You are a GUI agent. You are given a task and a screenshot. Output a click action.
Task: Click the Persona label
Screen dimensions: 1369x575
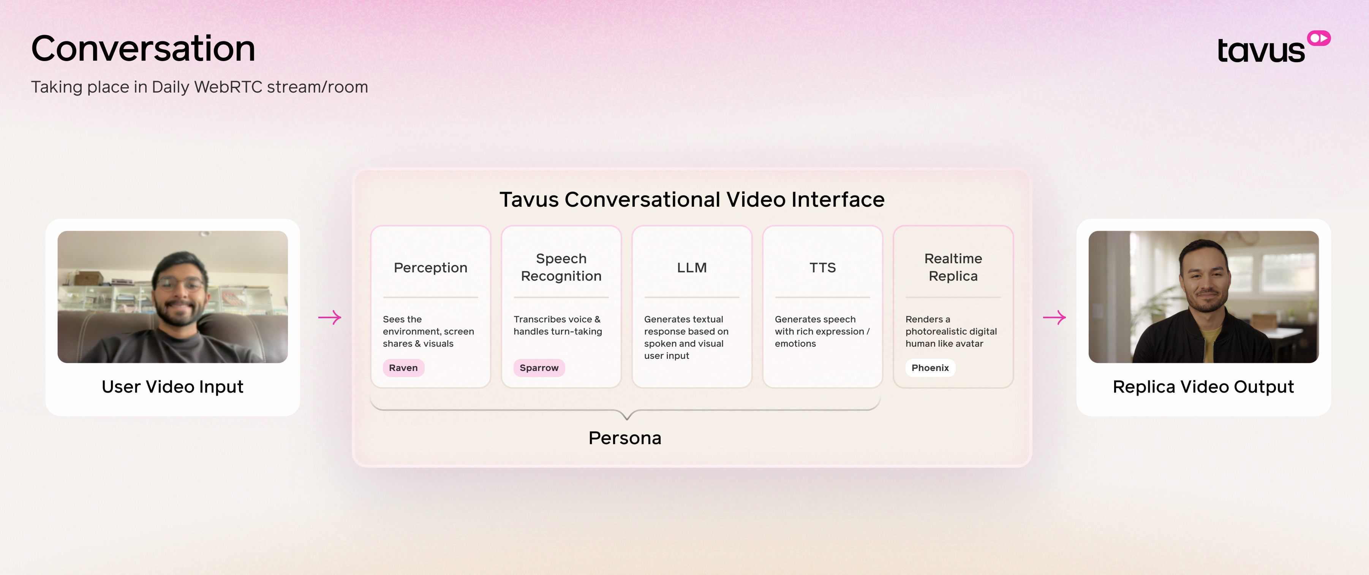click(x=625, y=438)
